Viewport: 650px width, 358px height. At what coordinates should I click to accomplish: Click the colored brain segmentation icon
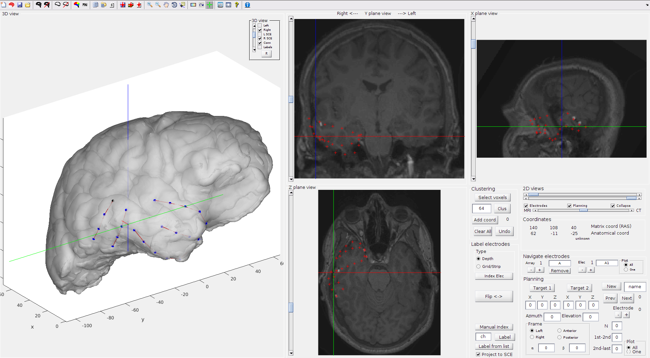pyautogui.click(x=76, y=5)
